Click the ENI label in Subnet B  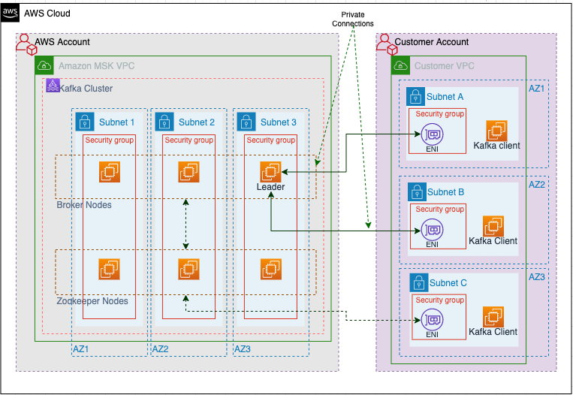[433, 245]
